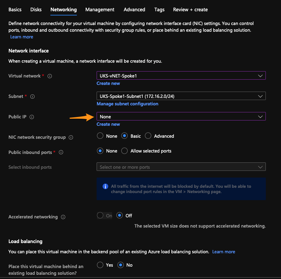Click the Public IP info icon
This screenshot has width=281, height=279.
click(32, 117)
